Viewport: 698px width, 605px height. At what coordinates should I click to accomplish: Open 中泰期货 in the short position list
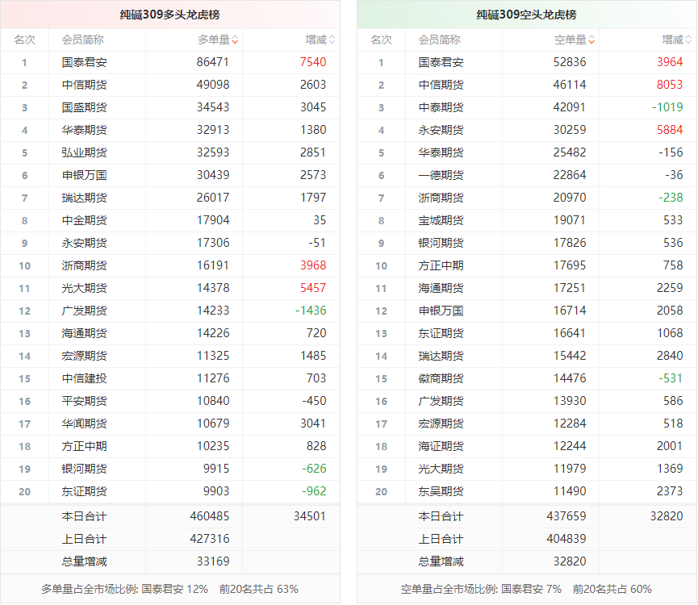click(441, 107)
